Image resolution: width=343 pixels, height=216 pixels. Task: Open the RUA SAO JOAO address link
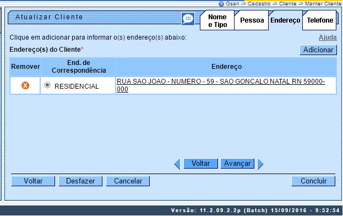pos(221,85)
